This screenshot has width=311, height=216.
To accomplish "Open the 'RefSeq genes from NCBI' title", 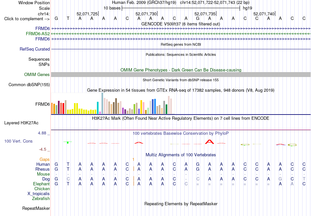I will (181, 44).
